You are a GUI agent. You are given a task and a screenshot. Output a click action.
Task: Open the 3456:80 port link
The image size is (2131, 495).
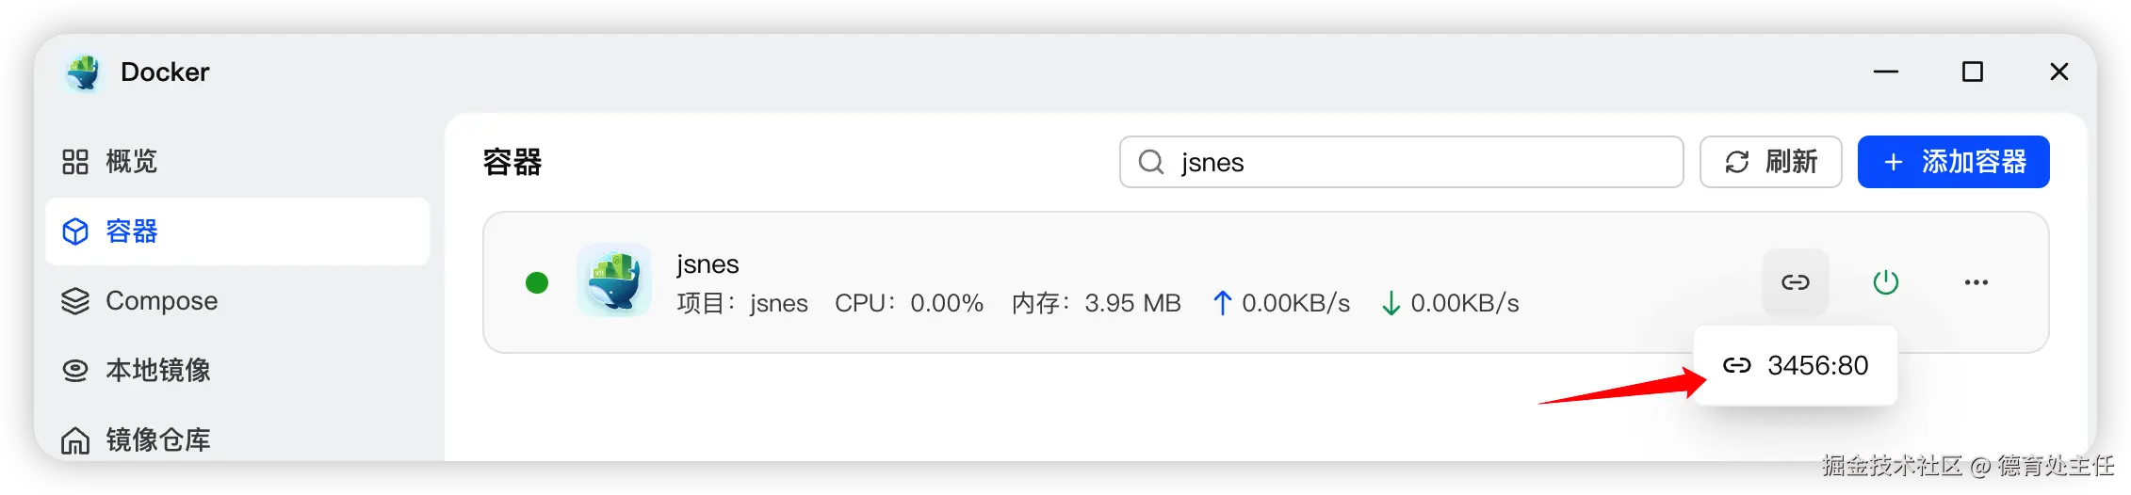coord(1796,365)
